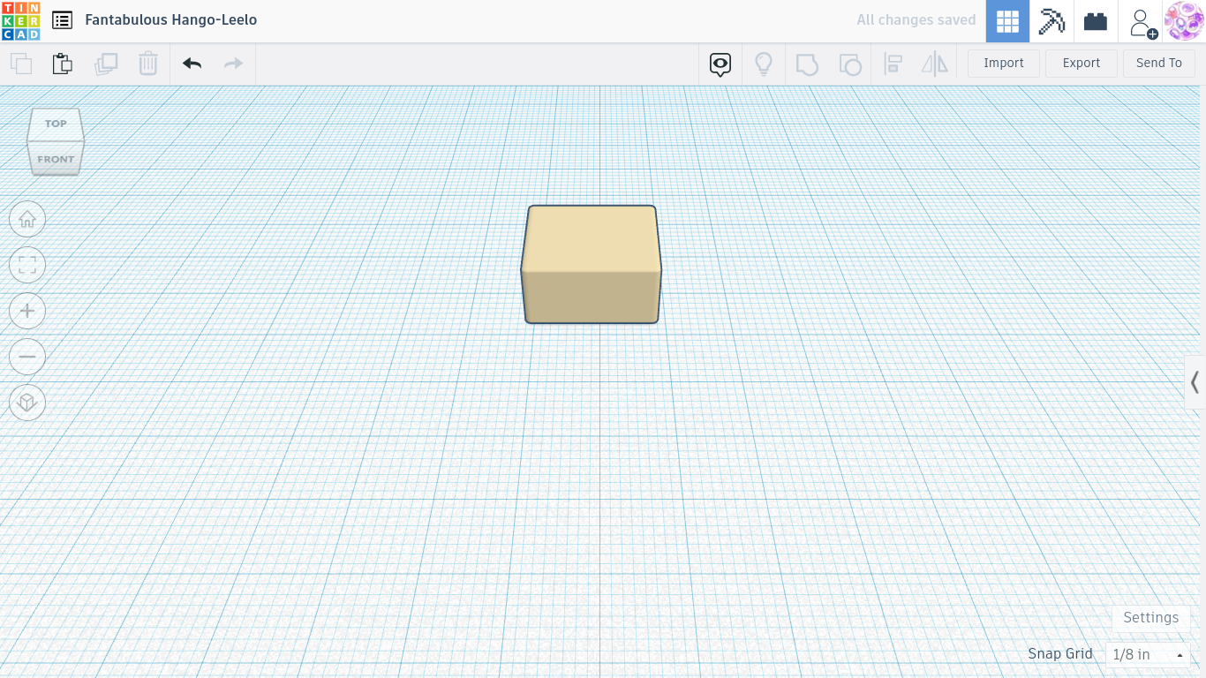
Task: Click the Copy icon
Action: pos(20,64)
